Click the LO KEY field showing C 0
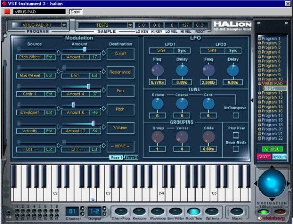Viewport: 293px width, 224px height. point(141,25)
